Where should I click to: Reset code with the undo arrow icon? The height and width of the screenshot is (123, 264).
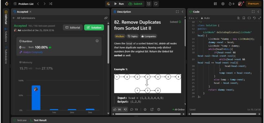(254, 18)
